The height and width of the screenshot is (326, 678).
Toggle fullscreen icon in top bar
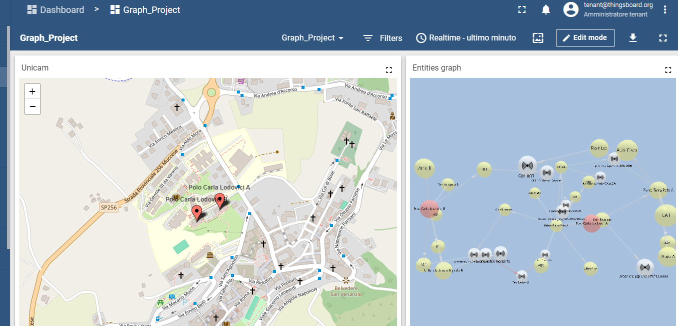pos(521,9)
